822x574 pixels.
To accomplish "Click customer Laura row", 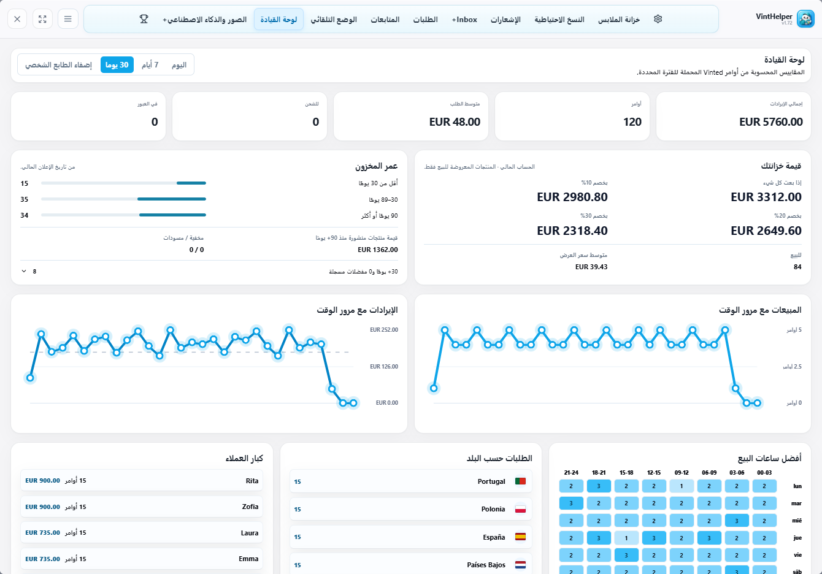I will click(x=142, y=533).
